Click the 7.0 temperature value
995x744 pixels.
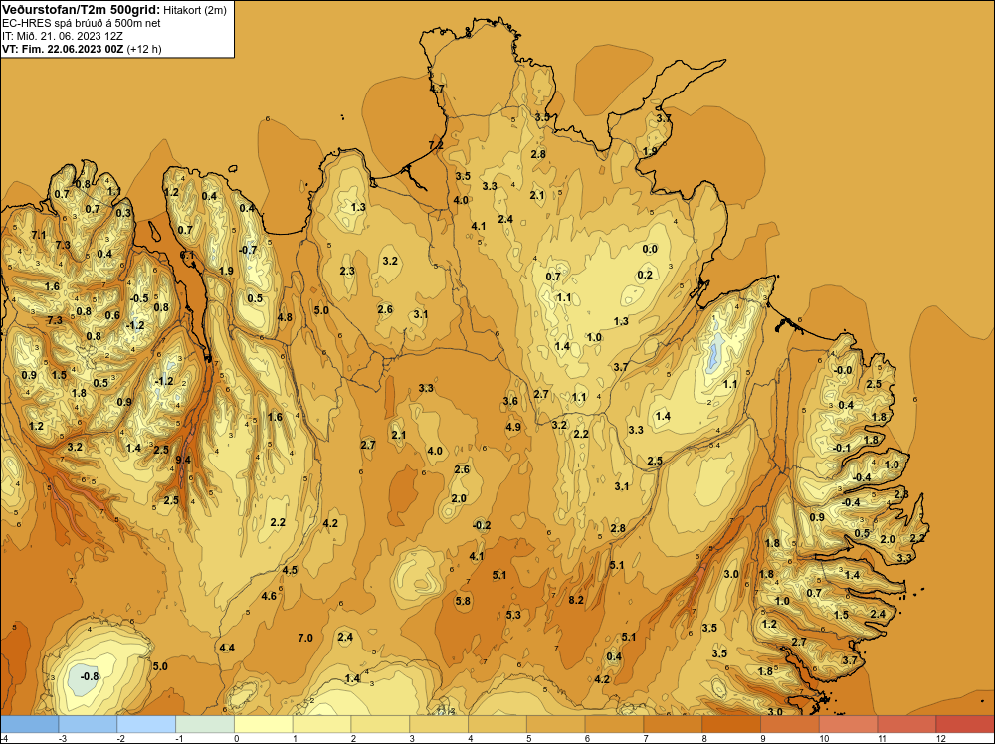point(305,638)
